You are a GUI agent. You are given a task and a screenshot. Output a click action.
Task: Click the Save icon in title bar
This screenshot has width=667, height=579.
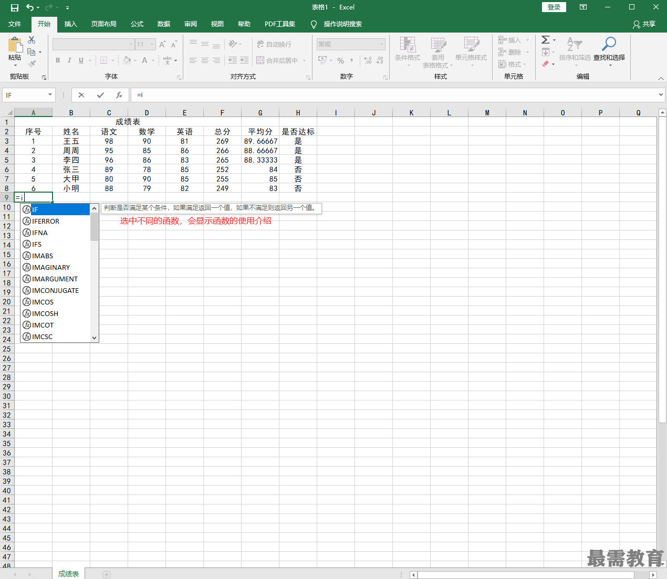[14, 7]
